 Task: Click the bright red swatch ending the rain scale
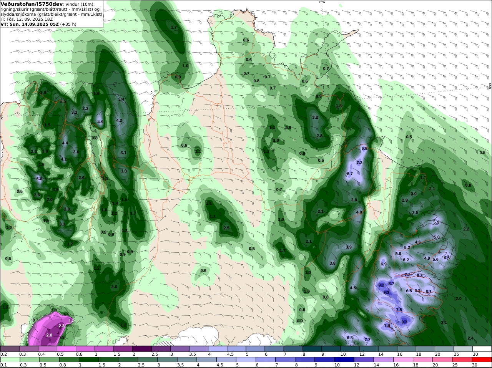click(x=482, y=360)
